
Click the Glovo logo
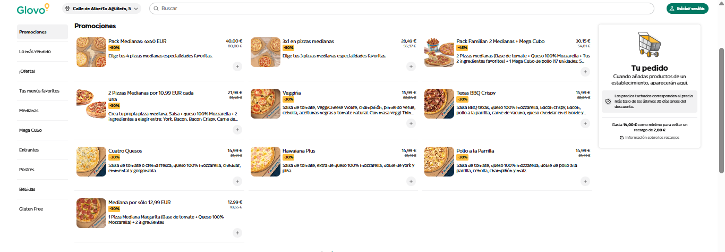point(33,9)
